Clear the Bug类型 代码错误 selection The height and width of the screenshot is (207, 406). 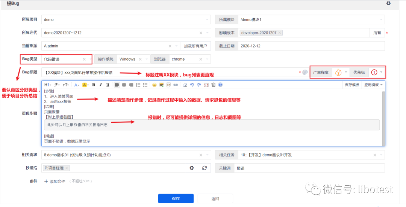tap(84, 59)
